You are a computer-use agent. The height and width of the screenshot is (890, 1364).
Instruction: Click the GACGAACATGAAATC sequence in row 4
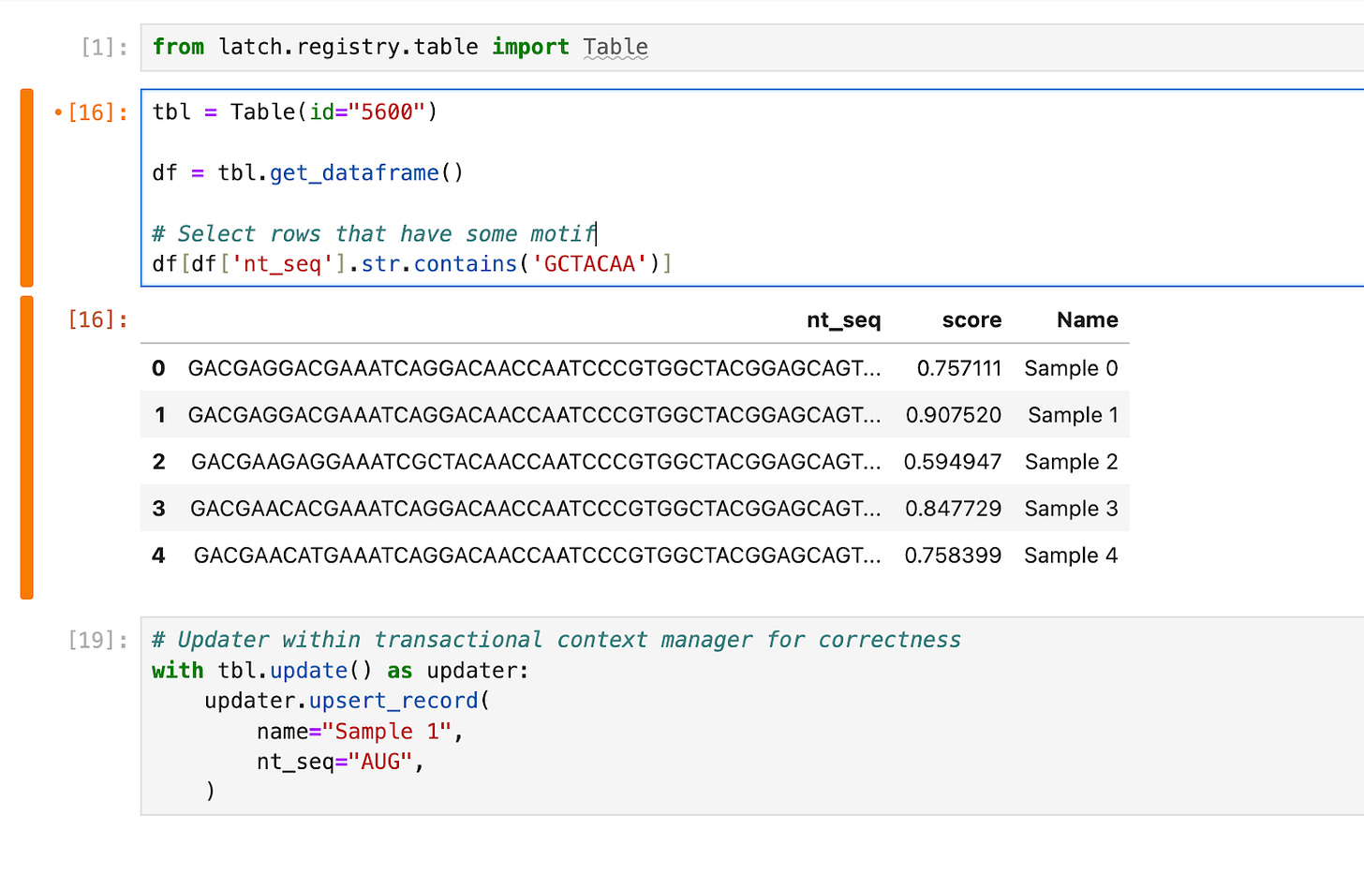tap(538, 556)
